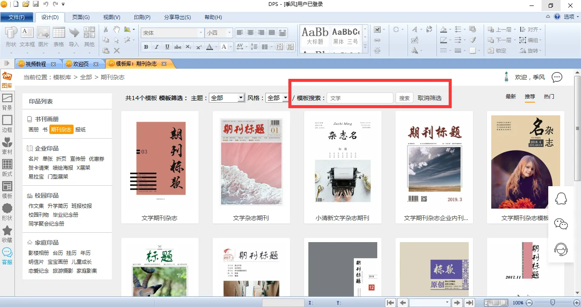Select the 素材 materials sidebar icon
The width and height of the screenshot is (581, 307).
pos(7,145)
